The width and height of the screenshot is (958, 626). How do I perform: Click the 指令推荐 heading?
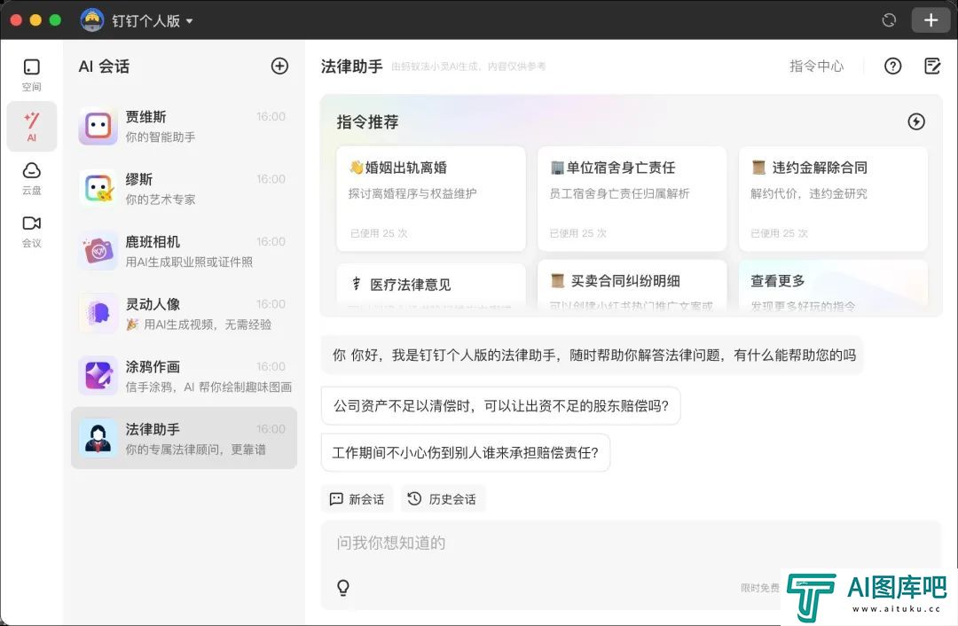(367, 122)
